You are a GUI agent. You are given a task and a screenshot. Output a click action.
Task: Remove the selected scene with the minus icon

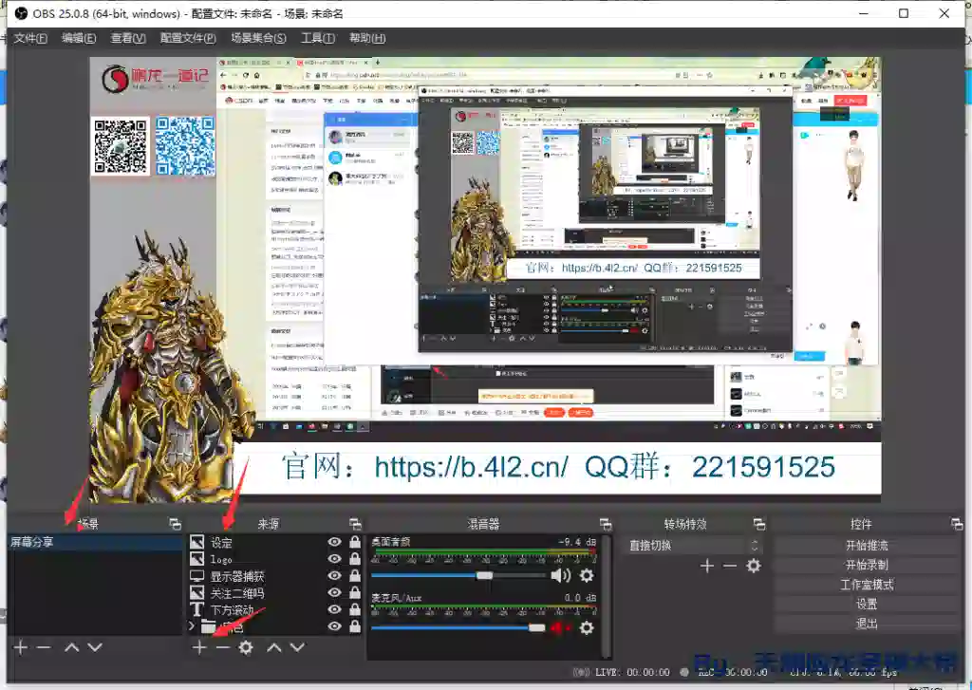click(x=44, y=648)
